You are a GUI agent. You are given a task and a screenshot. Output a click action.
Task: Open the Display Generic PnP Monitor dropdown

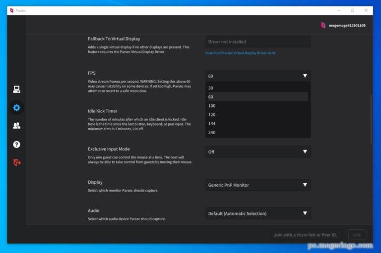[x=258, y=185]
